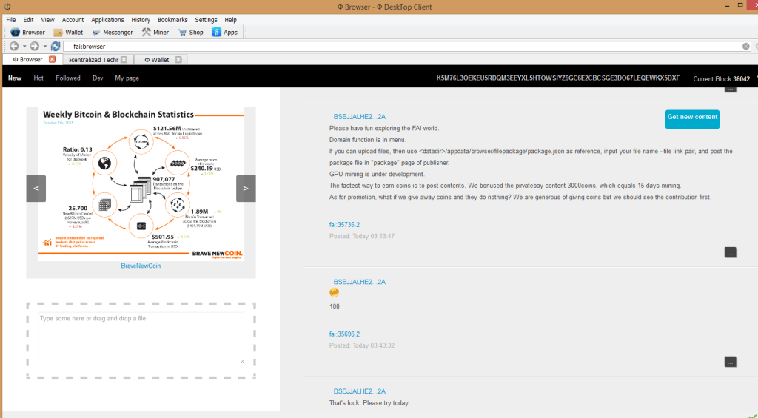Click 'Domain function is in menu' text
Viewport: 758px width, 418px height.
tap(367, 140)
